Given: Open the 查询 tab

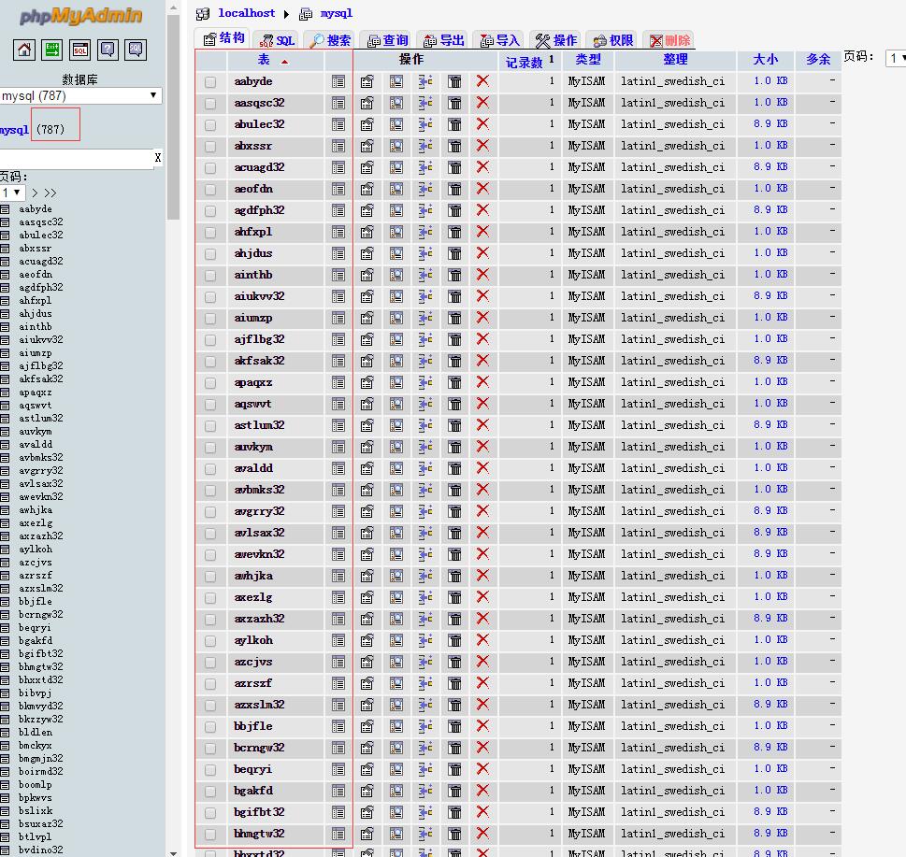Looking at the screenshot, I should [388, 40].
